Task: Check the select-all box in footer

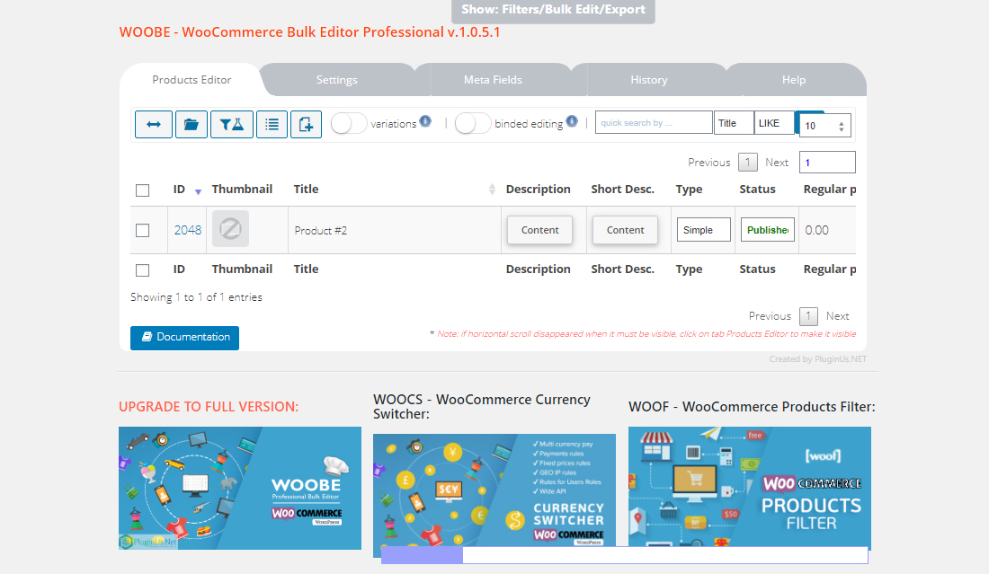Action: click(143, 269)
